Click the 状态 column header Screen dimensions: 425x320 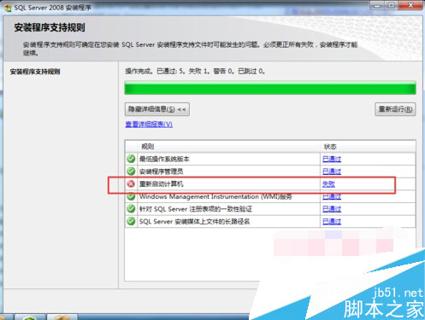[368, 147]
